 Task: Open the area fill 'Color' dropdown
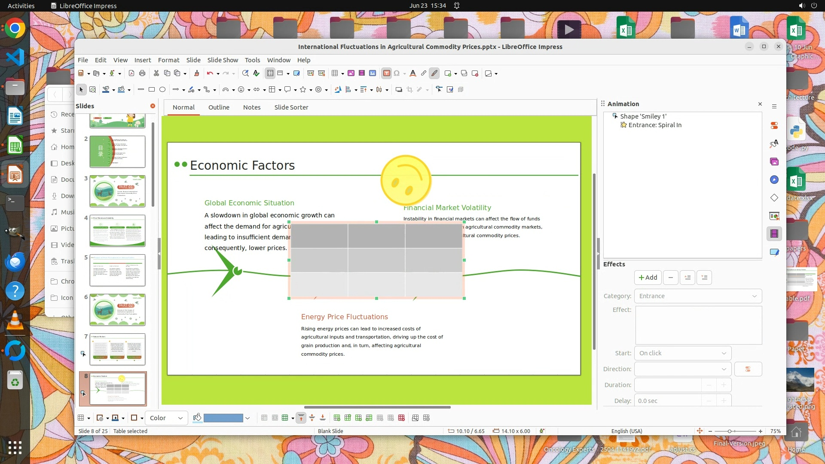pos(166,418)
